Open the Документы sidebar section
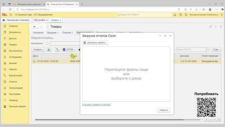225x127 pixels. tap(15, 32)
